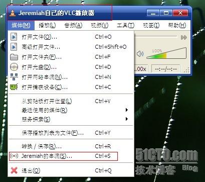Click the red X icon beside 退出(Q)
The image size is (205, 182).
pyautogui.click(x=14, y=170)
